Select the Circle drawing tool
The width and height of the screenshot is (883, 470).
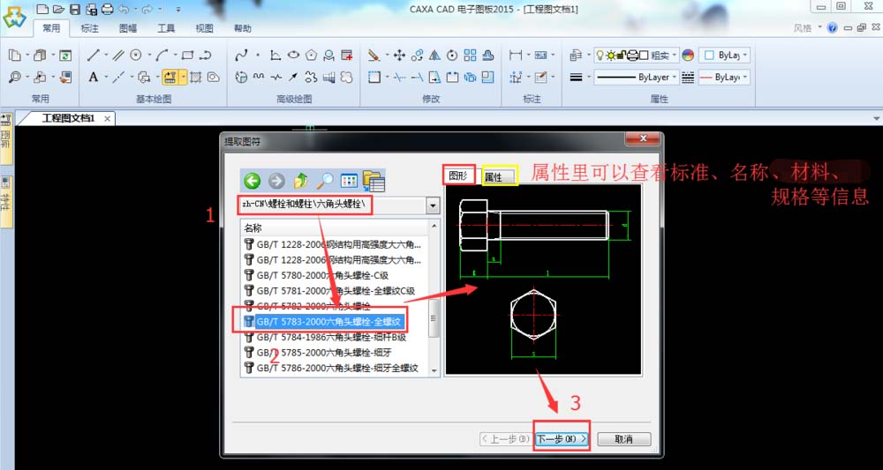[x=137, y=55]
